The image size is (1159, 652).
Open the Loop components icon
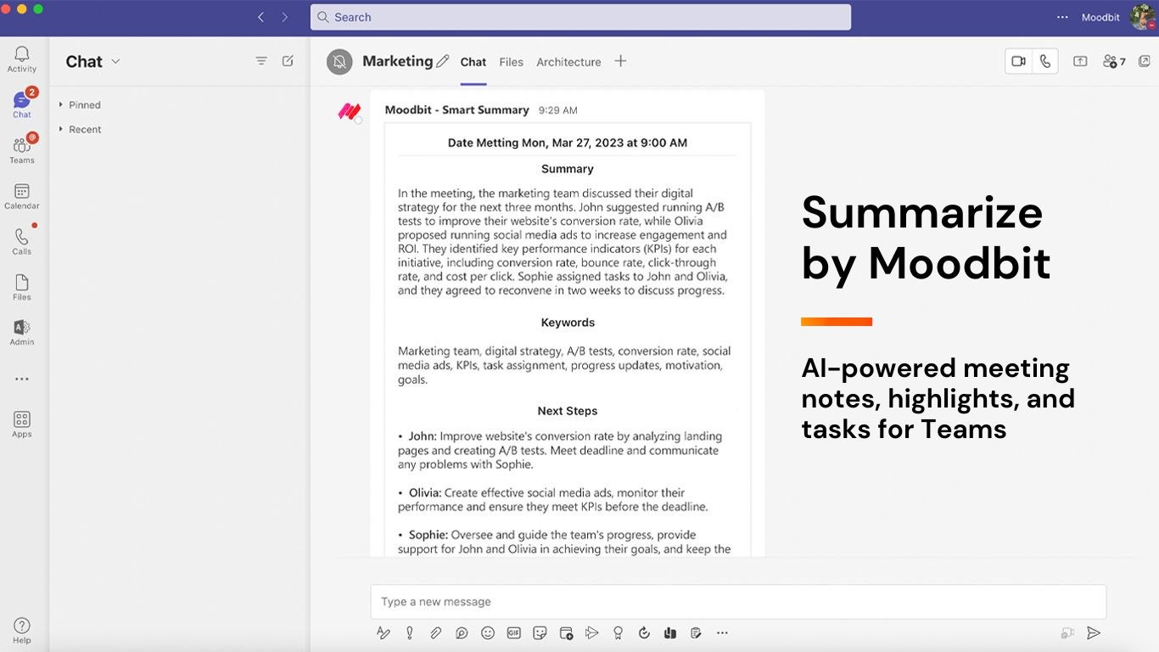(462, 632)
